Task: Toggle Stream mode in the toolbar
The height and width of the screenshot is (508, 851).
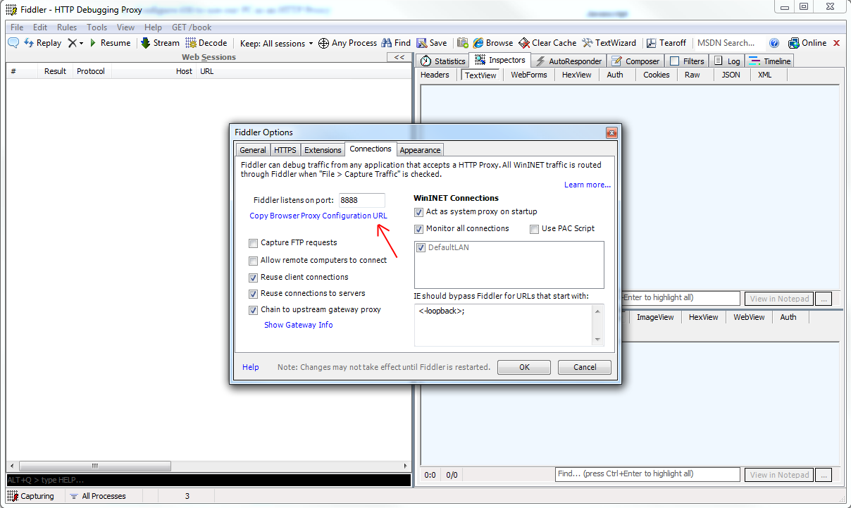Action: [160, 43]
